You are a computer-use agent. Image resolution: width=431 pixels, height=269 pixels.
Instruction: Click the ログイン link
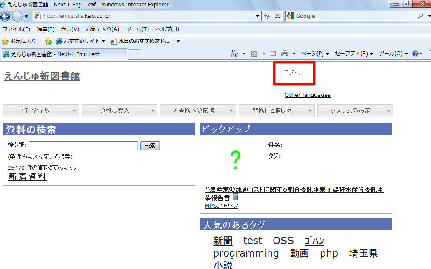point(294,73)
